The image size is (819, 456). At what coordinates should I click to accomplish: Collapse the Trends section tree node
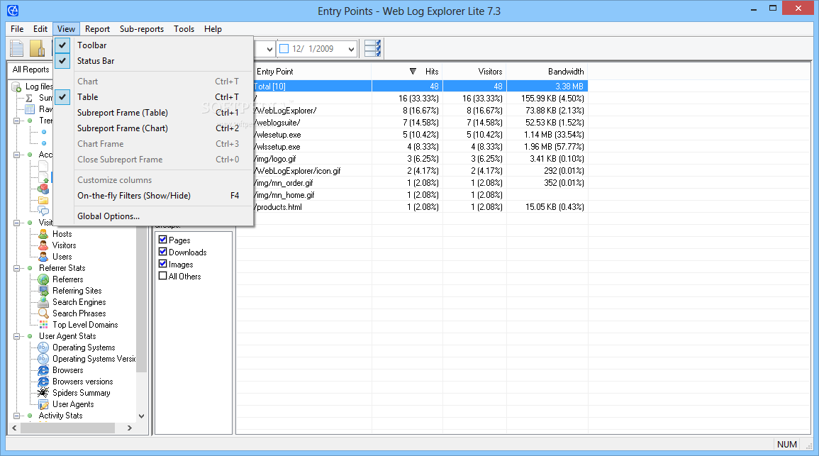coord(17,121)
